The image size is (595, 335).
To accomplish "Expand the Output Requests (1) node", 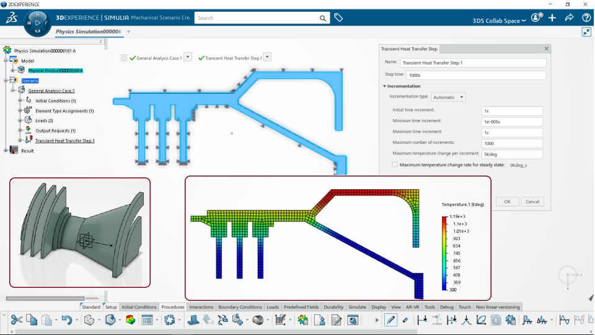I will coord(20,130).
